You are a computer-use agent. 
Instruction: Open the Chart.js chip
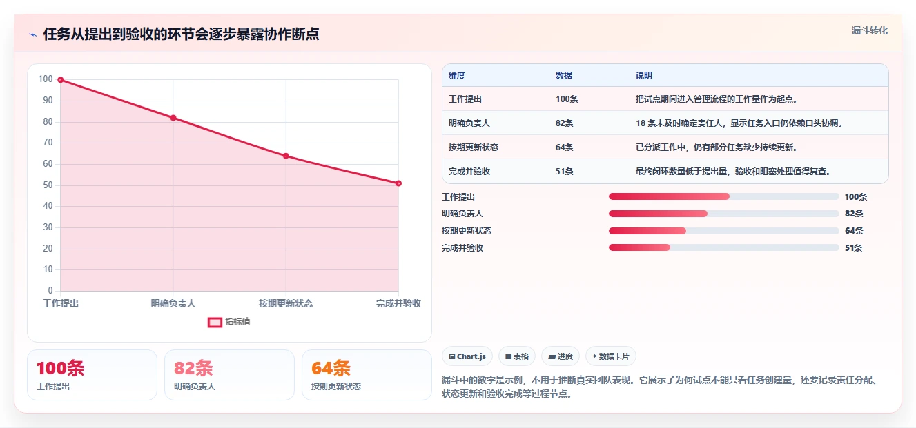pos(467,356)
